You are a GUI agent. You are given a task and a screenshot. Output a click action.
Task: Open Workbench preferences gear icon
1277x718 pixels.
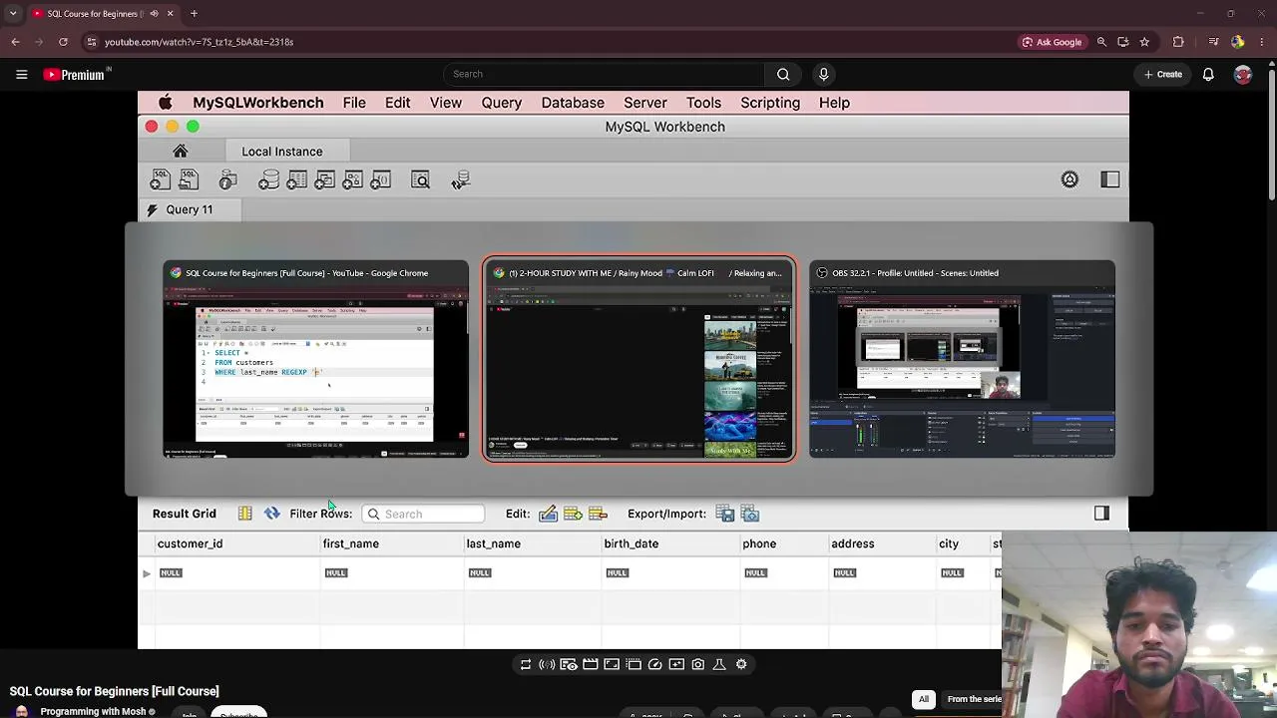(x=1069, y=179)
